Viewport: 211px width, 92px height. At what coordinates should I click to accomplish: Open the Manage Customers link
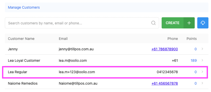pos(24,7)
